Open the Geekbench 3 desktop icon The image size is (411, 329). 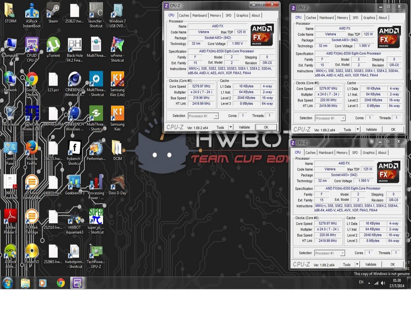(75, 185)
